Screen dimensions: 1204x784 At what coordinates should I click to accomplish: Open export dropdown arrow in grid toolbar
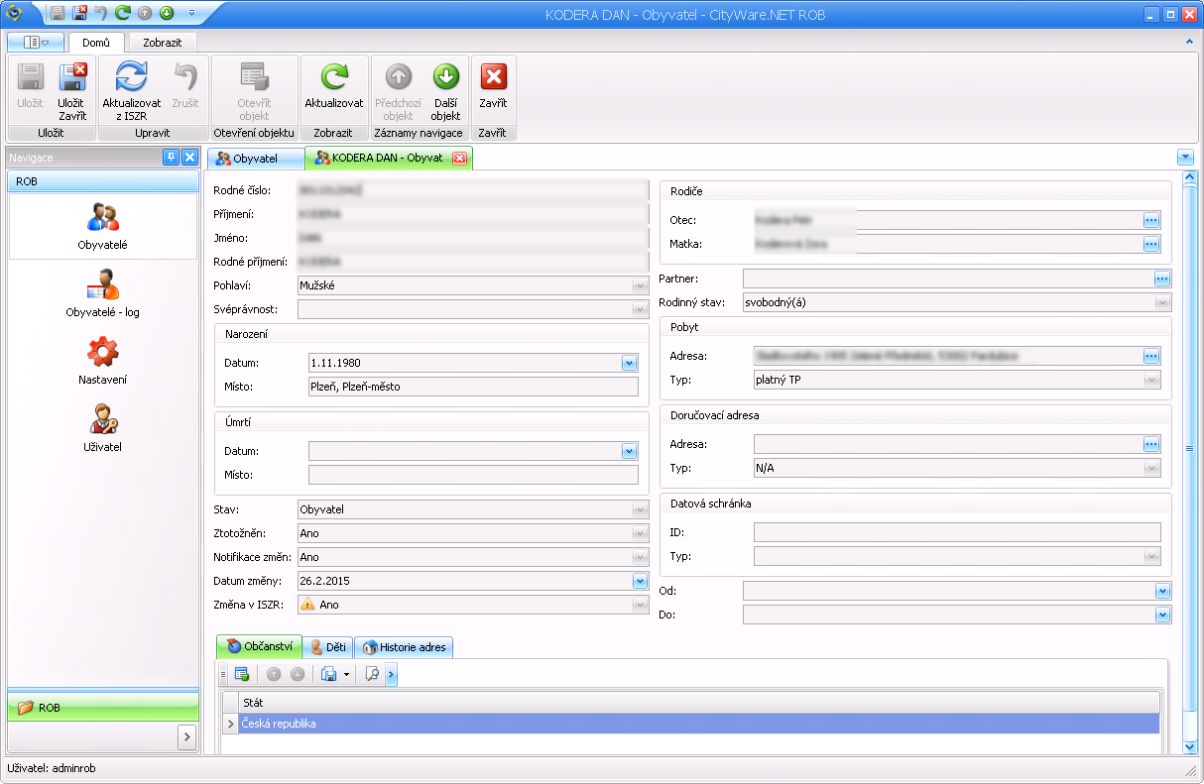tap(346, 675)
